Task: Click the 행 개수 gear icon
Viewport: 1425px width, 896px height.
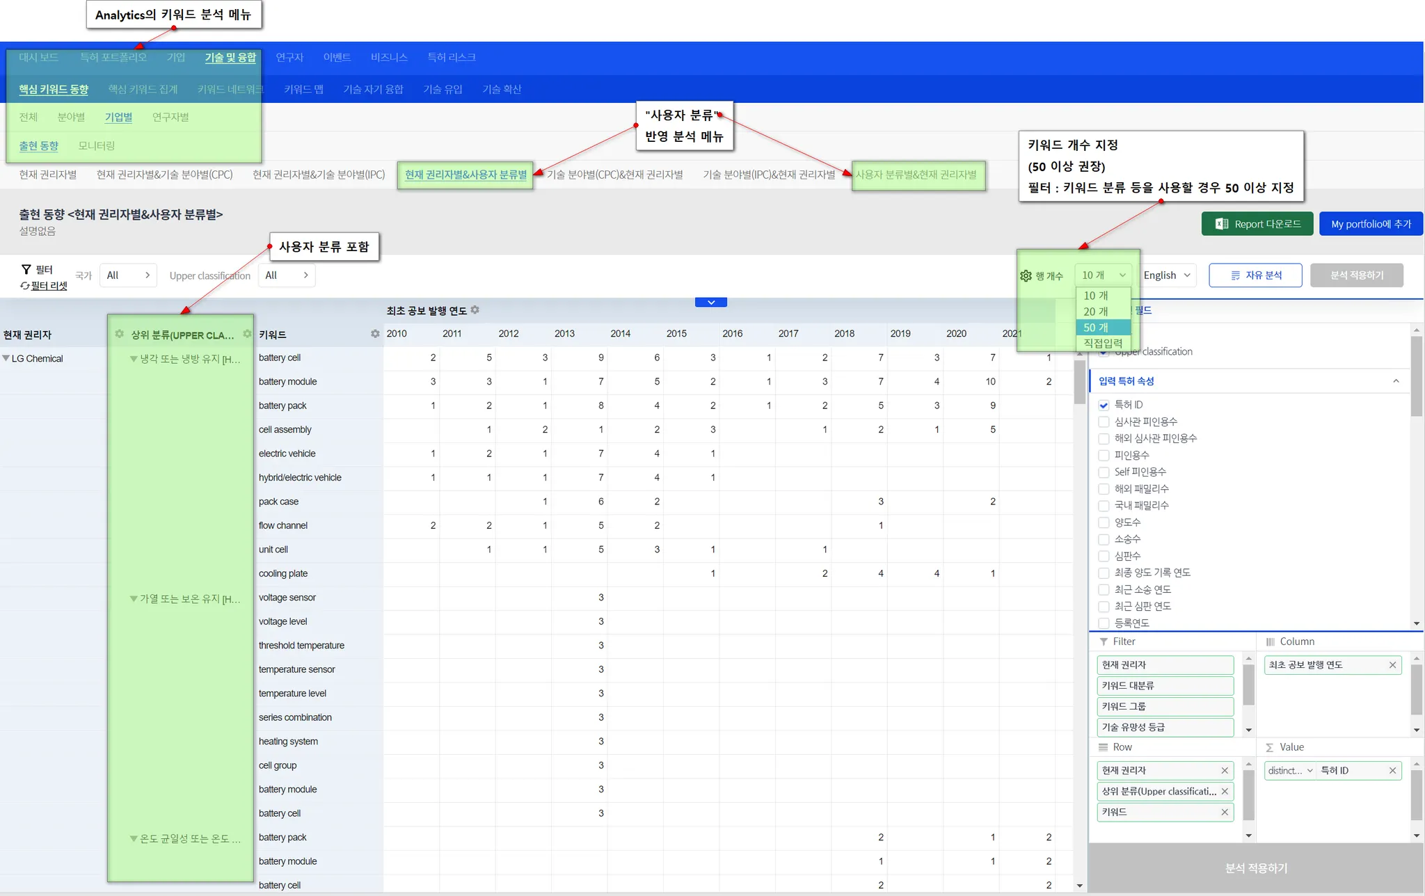Action: (x=1026, y=275)
